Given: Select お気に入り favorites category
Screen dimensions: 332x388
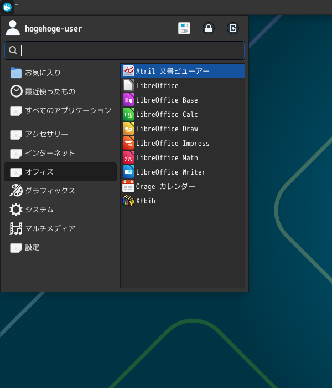Looking at the screenshot, I should point(43,73).
